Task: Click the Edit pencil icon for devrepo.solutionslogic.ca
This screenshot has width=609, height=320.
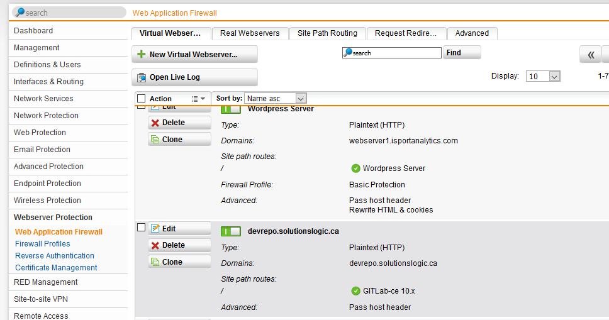Action: 155,228
